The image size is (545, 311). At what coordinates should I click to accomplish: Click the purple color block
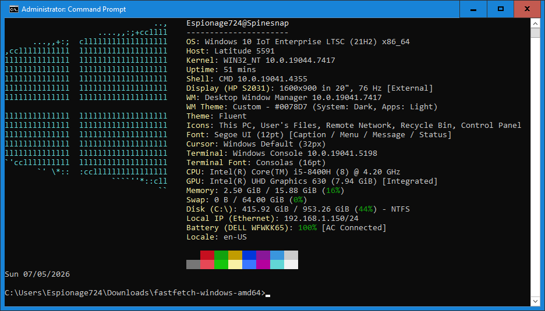263,255
